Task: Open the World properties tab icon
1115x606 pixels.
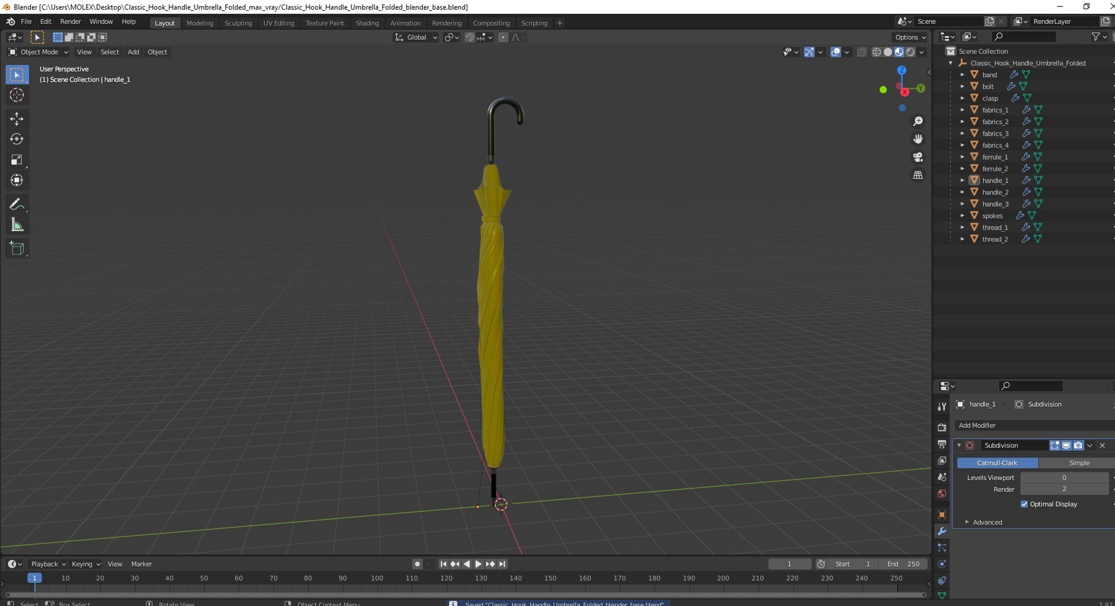Action: coord(942,494)
